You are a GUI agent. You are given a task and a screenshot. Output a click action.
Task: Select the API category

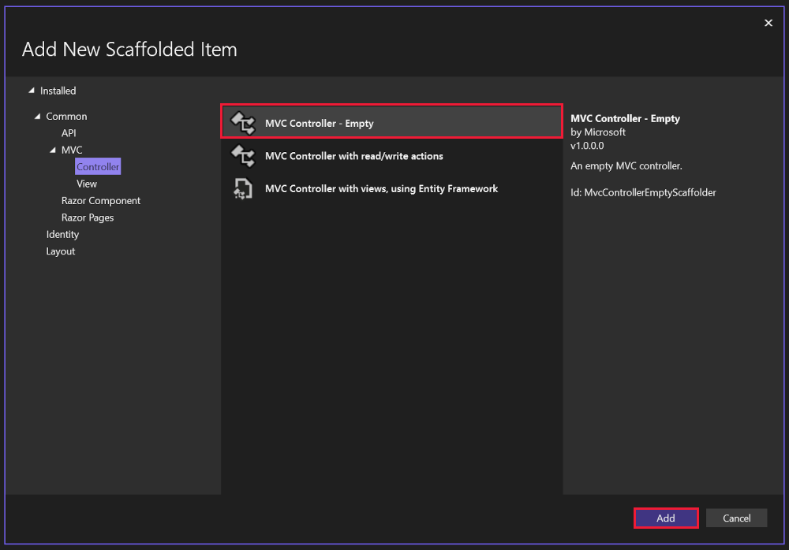click(68, 133)
